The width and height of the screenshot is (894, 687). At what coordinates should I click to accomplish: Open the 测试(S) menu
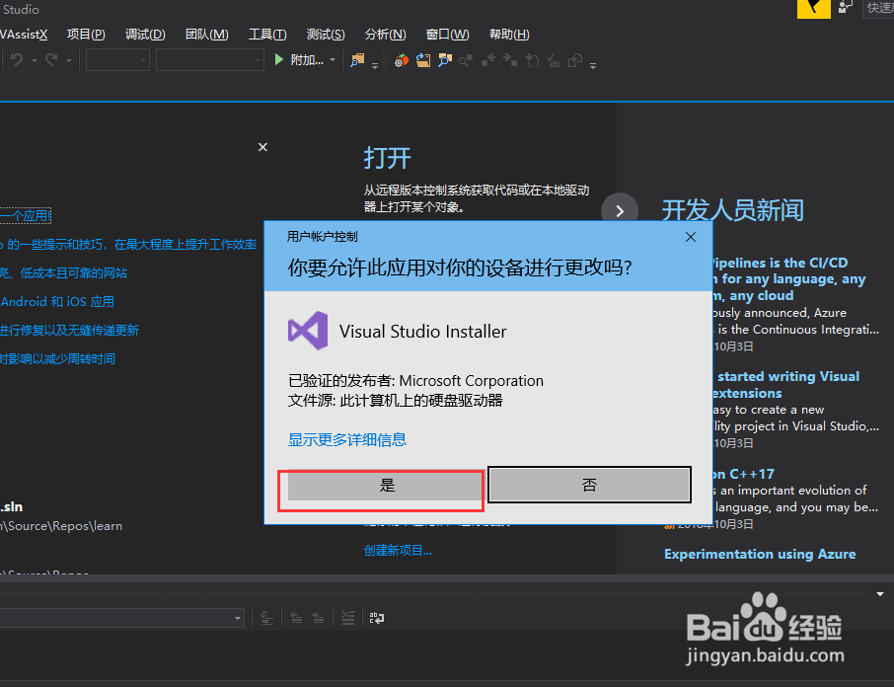pyautogui.click(x=326, y=35)
